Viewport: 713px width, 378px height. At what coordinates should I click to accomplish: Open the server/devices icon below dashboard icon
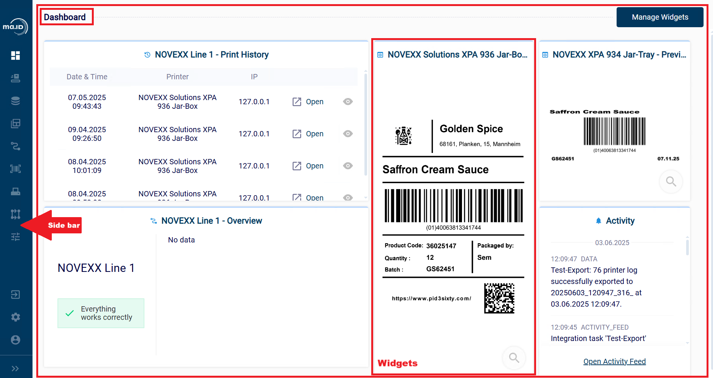click(x=15, y=78)
